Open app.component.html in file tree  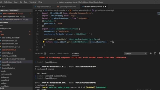(x=10, y=44)
